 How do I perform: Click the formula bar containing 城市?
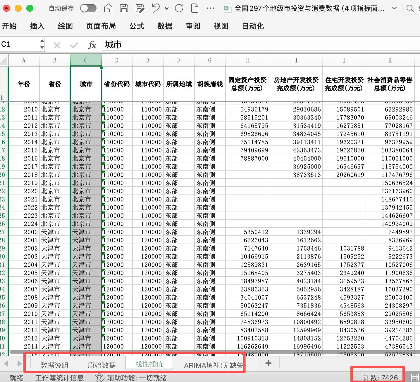coord(260,45)
